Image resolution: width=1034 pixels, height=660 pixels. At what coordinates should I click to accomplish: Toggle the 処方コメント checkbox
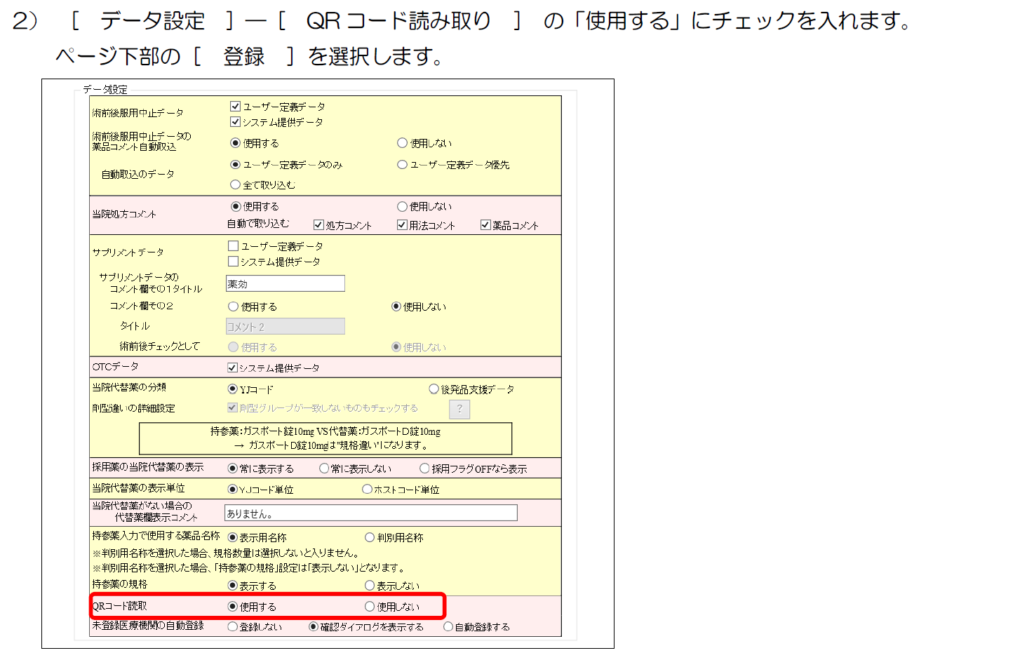point(318,225)
